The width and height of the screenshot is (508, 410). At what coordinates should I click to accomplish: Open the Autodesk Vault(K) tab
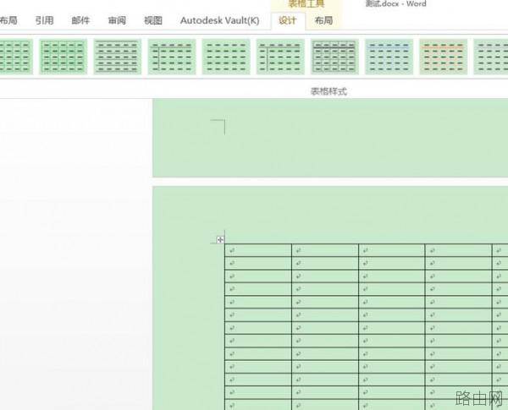[x=219, y=20]
